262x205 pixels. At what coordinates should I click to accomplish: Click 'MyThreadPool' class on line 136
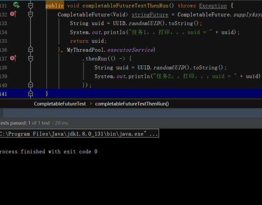[x=85, y=50]
